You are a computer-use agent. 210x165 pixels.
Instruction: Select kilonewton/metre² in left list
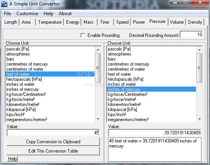click(x=50, y=104)
